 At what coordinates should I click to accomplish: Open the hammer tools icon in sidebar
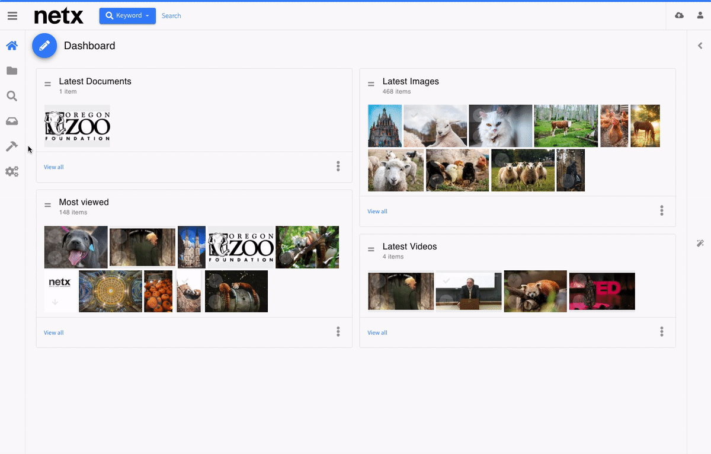[x=12, y=146]
